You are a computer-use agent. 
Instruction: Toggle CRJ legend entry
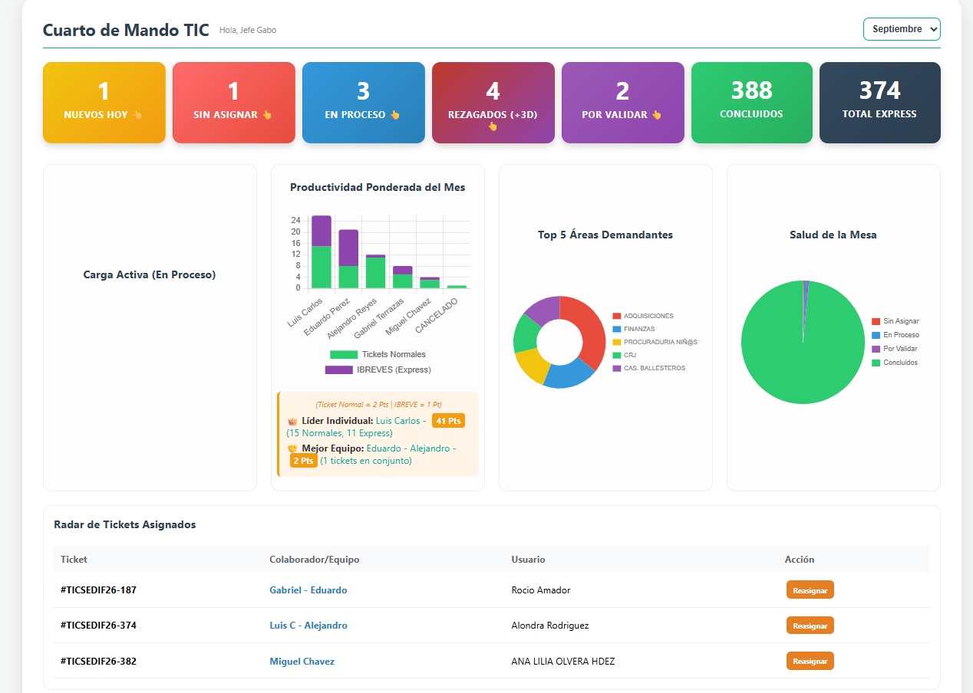624,355
